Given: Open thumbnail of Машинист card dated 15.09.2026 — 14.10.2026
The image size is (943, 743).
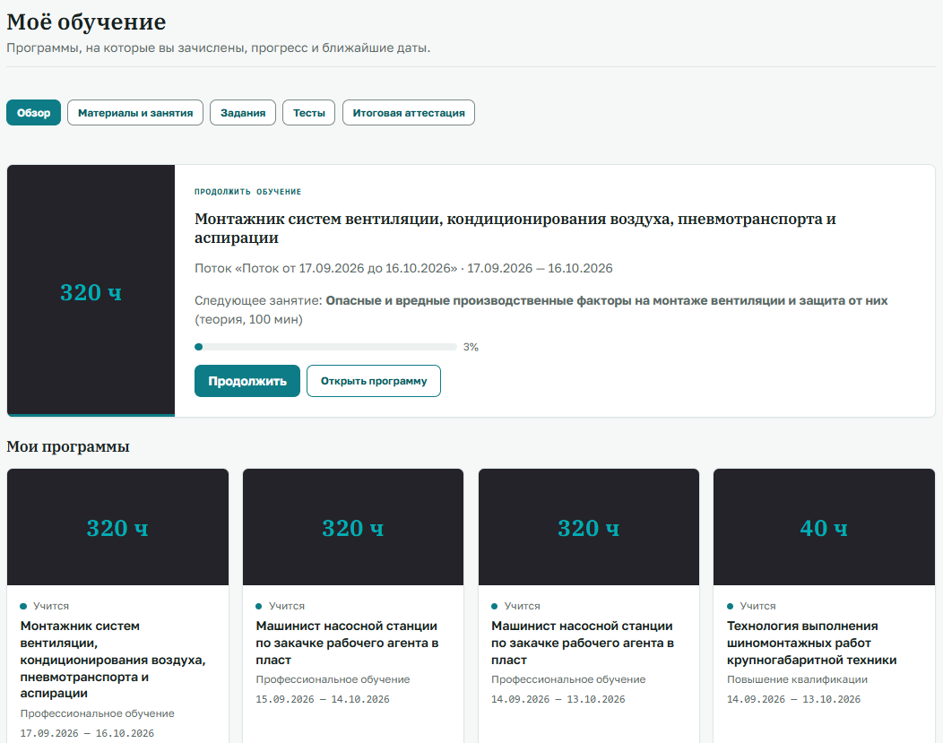Looking at the screenshot, I should coord(353,527).
